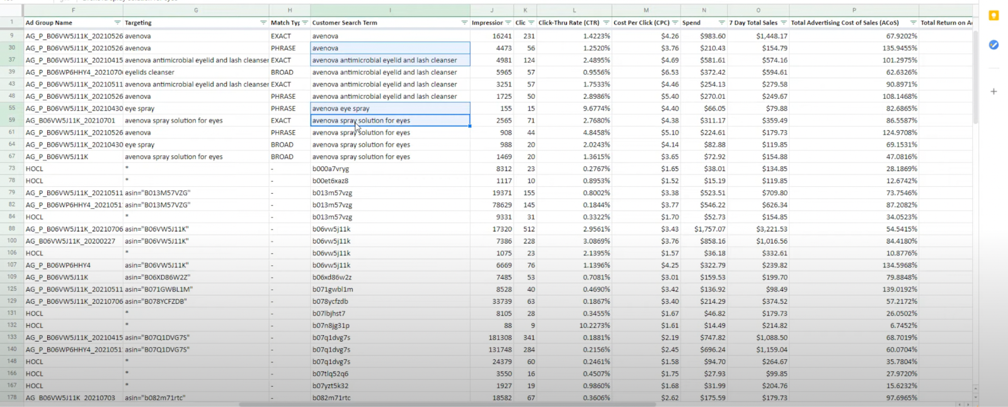Select ad group AG_B06VW5J11K_20200227 cell
The image size is (1008, 407).
74,241
